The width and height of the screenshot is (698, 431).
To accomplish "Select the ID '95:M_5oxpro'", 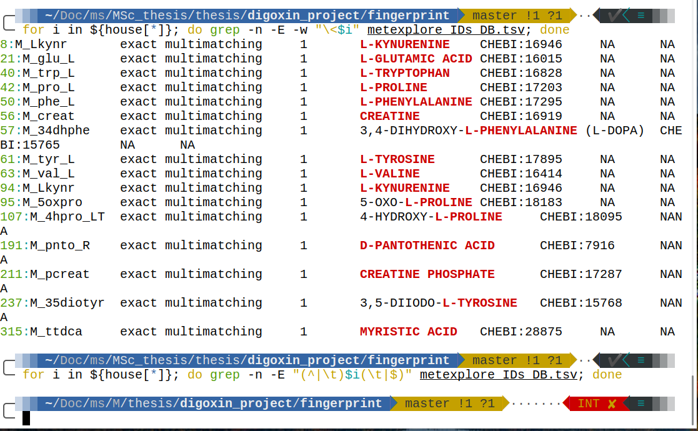I will click(41, 202).
